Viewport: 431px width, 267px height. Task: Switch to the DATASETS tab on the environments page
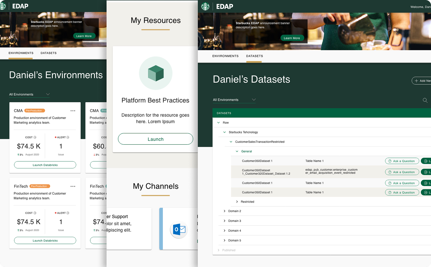(48, 53)
